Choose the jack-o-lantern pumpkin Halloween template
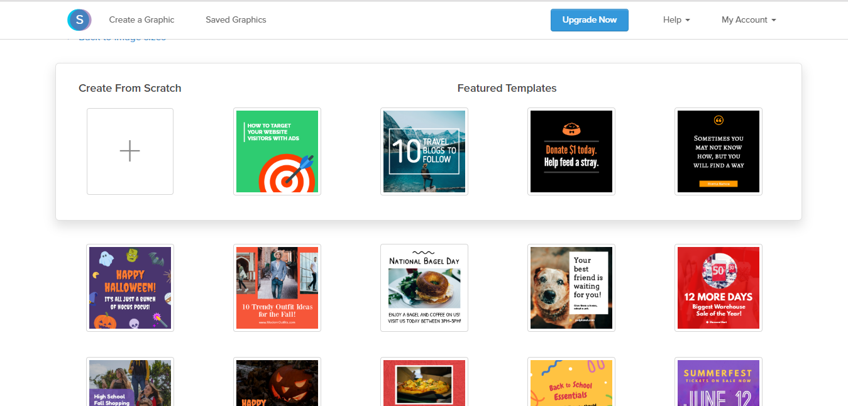The width and height of the screenshot is (848, 406). pyautogui.click(x=277, y=381)
